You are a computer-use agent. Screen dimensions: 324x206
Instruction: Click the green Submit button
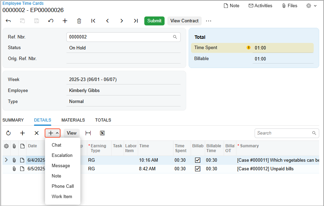154,21
